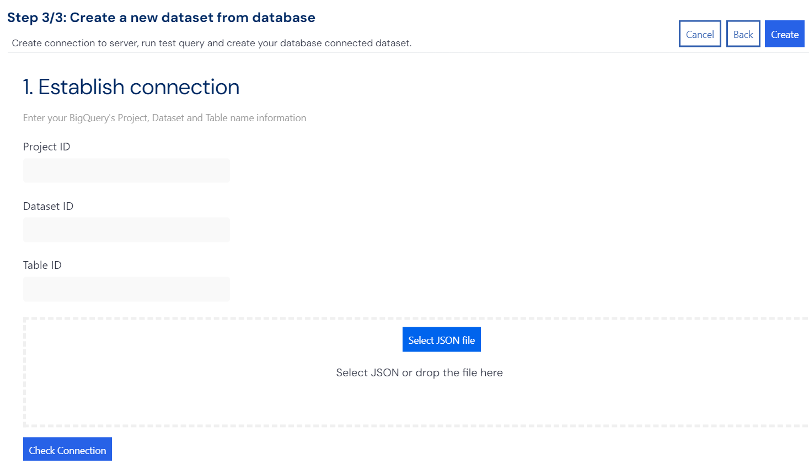
Task: Click the "Create connection to server" subtitle text
Action: 211,43
